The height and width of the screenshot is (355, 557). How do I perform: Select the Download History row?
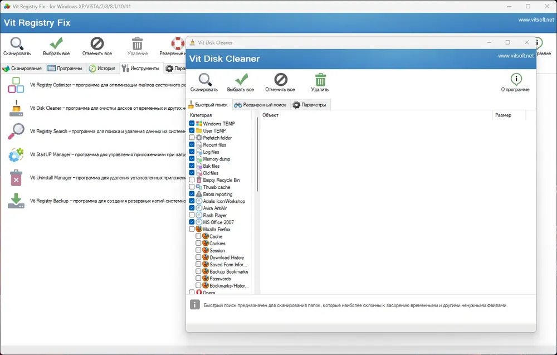click(227, 257)
